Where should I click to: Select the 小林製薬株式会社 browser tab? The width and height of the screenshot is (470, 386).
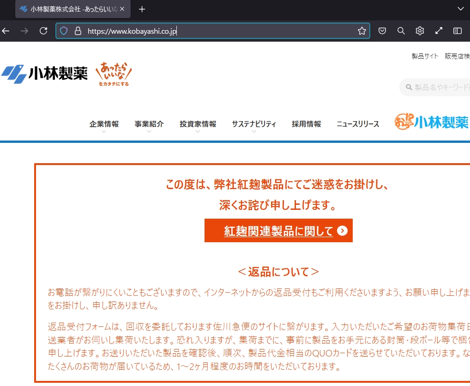click(73, 9)
